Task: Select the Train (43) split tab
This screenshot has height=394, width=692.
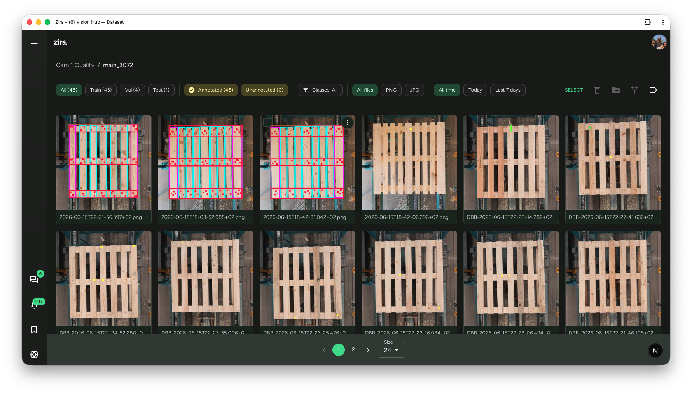Action: [x=101, y=90]
